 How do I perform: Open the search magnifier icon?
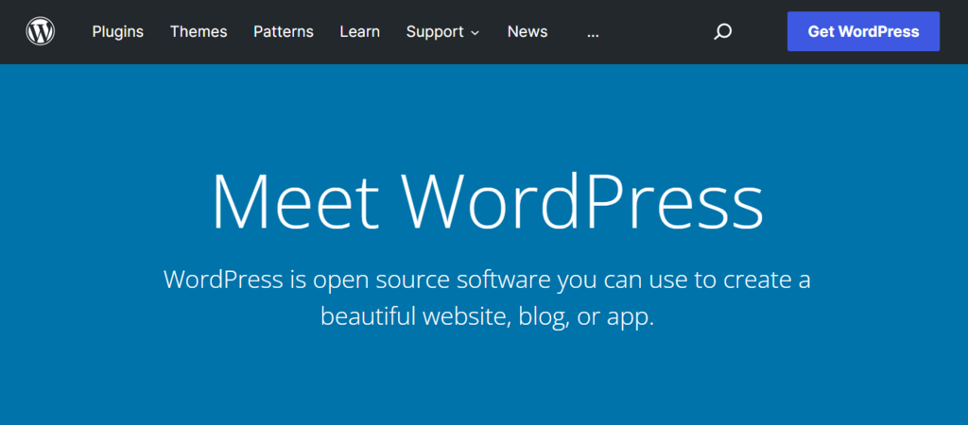(x=722, y=32)
